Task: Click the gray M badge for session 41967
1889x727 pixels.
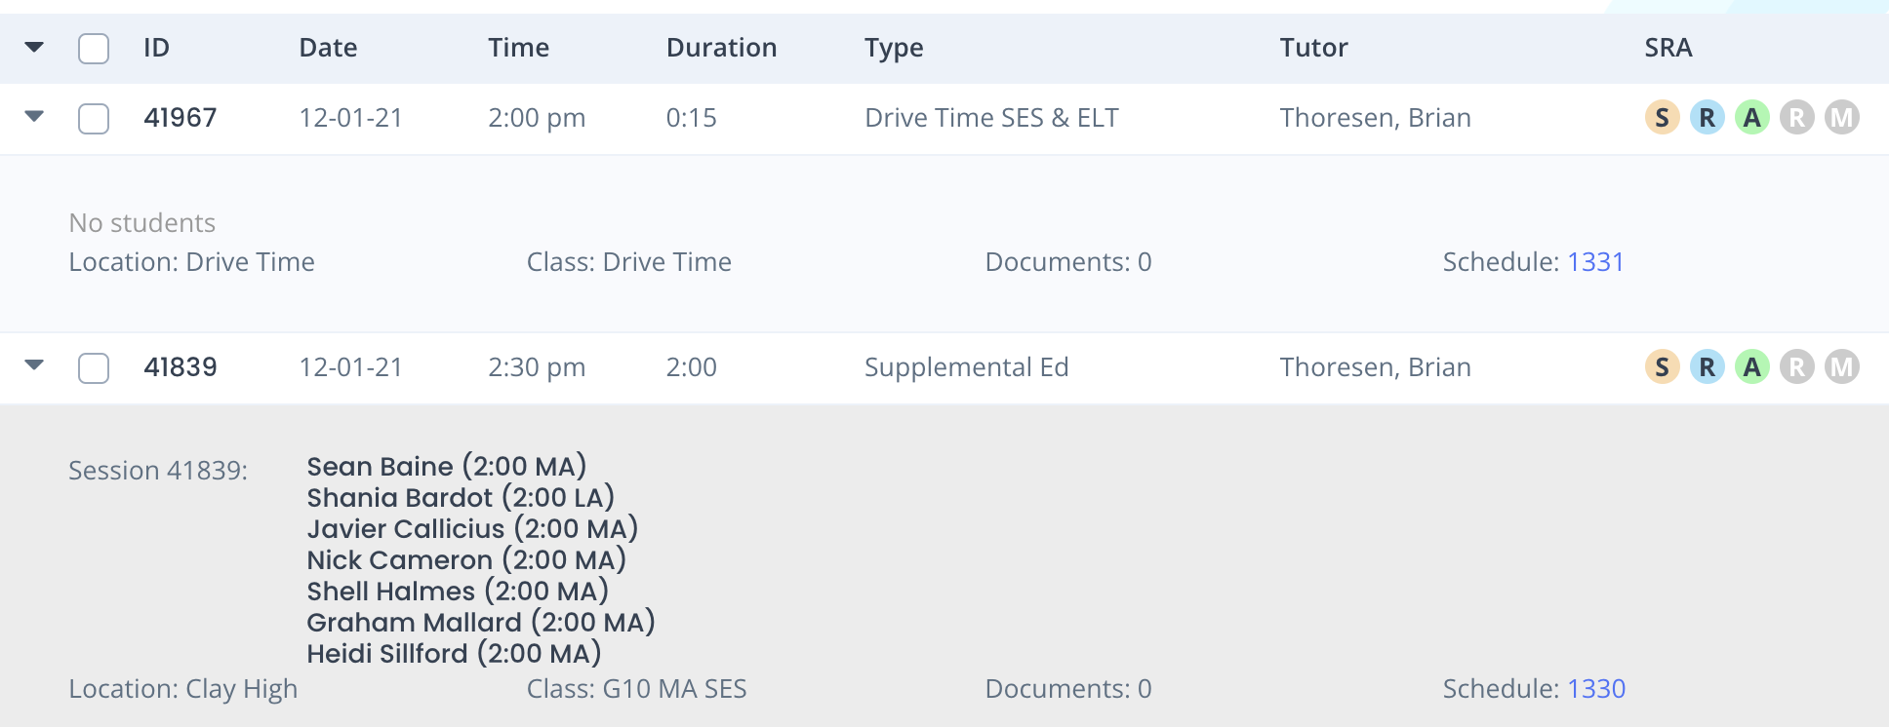Action: [1841, 118]
